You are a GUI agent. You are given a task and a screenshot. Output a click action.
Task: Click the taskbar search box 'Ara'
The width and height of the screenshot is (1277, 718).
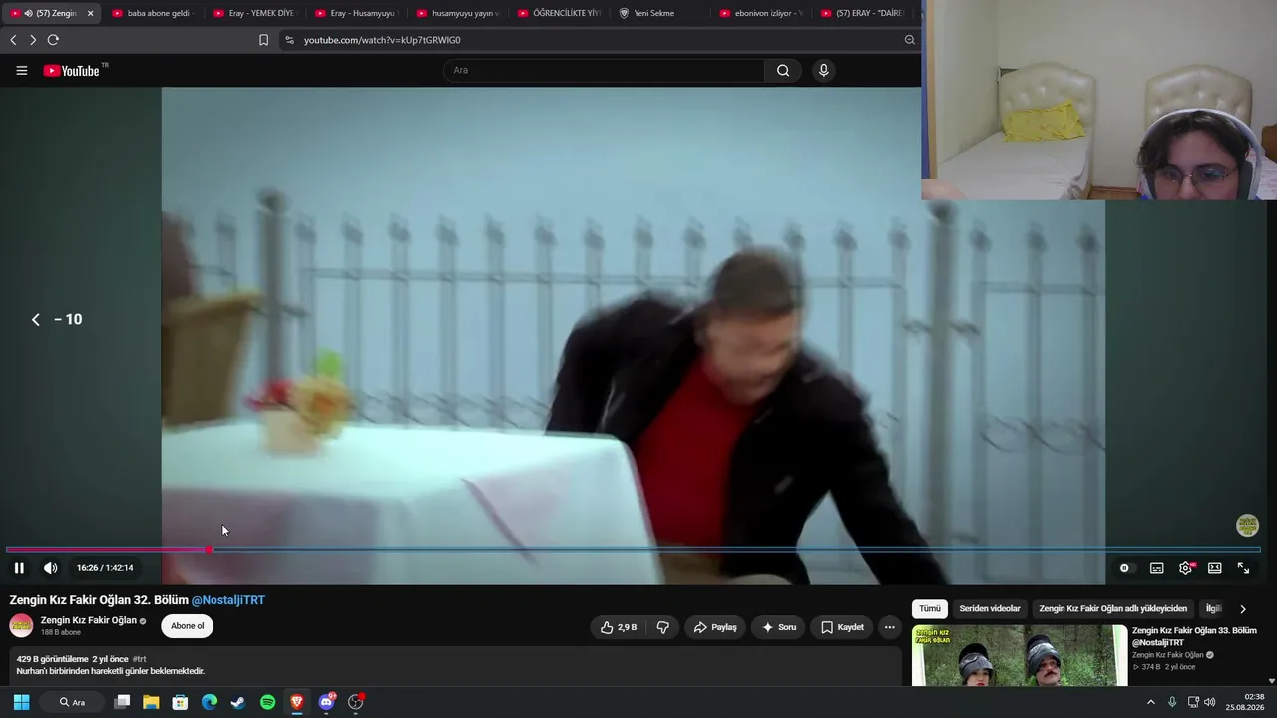(x=74, y=702)
